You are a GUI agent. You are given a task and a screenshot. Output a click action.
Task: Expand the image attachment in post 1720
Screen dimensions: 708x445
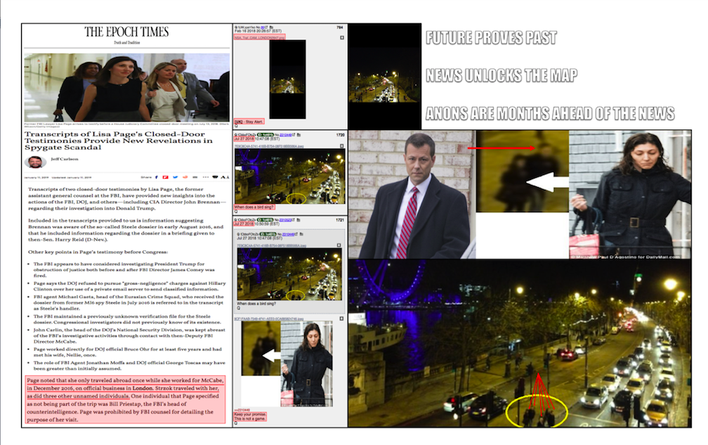point(342,146)
